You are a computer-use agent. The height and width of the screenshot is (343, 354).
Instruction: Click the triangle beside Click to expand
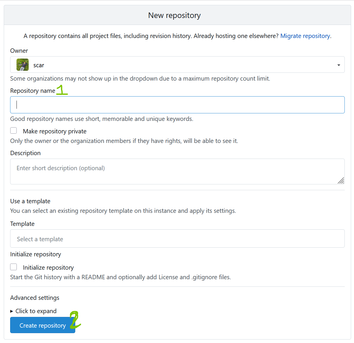(x=12, y=311)
